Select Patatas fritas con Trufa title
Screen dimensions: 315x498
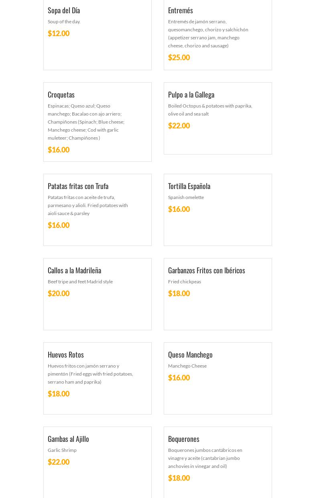point(78,186)
